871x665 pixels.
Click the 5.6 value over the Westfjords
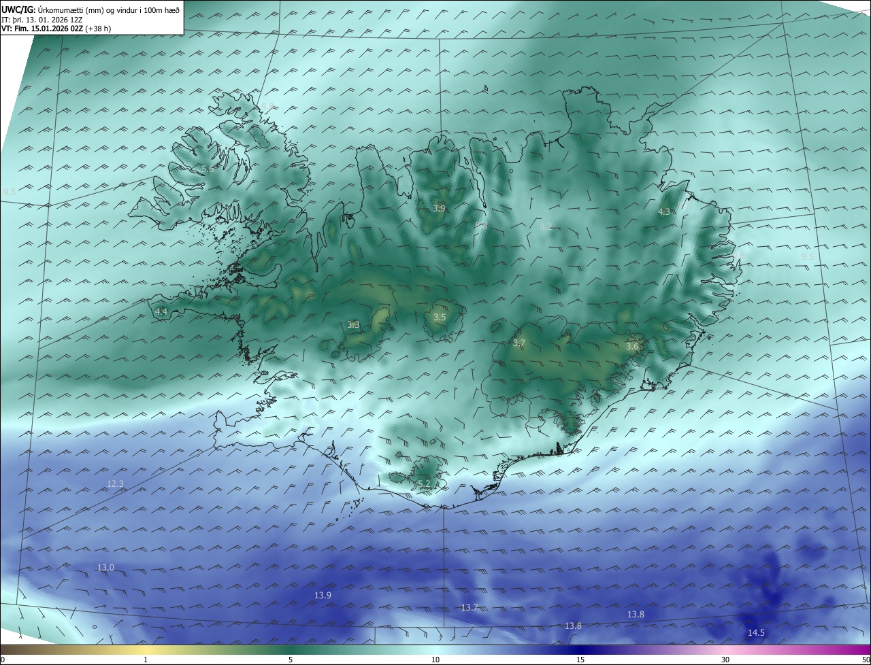tap(208, 169)
